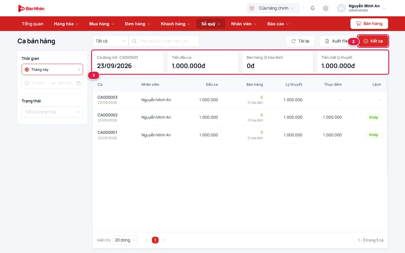405x253 pixels.
Task: Open the Tổng quan menu item
Action: [x=33, y=24]
